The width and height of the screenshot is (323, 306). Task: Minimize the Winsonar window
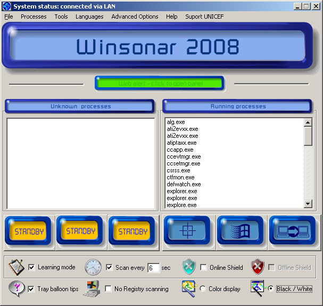297,6
